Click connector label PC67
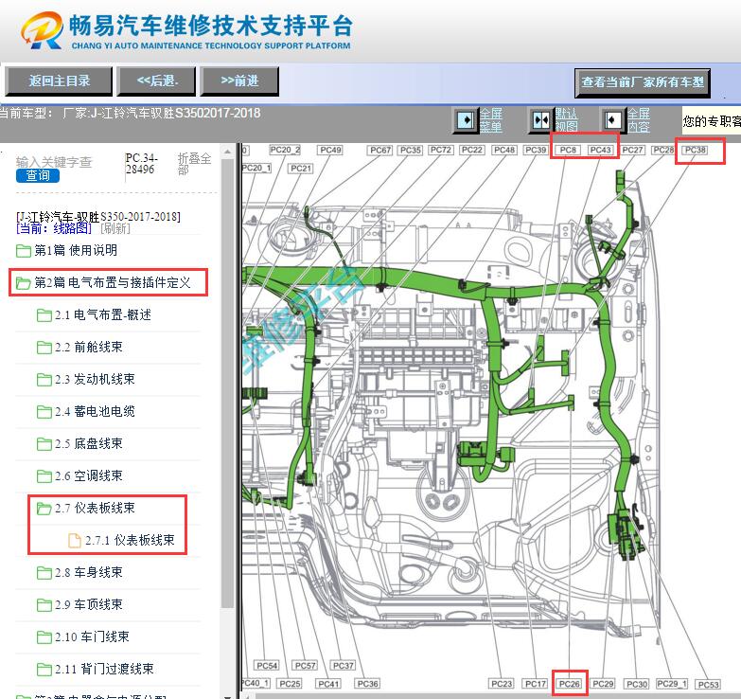This screenshot has height=699, width=741. coord(380,150)
